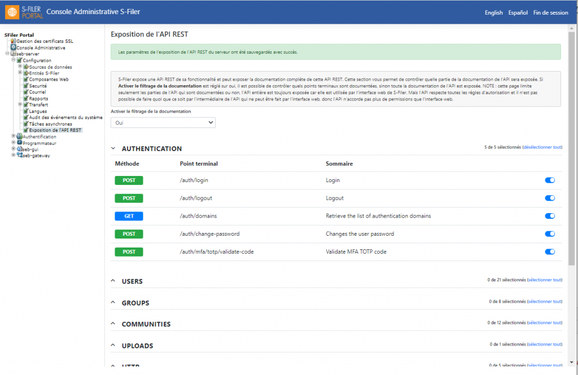Click the Securité node icon
Image resolution: width=578 pixels, height=375 pixels.
click(x=26, y=86)
